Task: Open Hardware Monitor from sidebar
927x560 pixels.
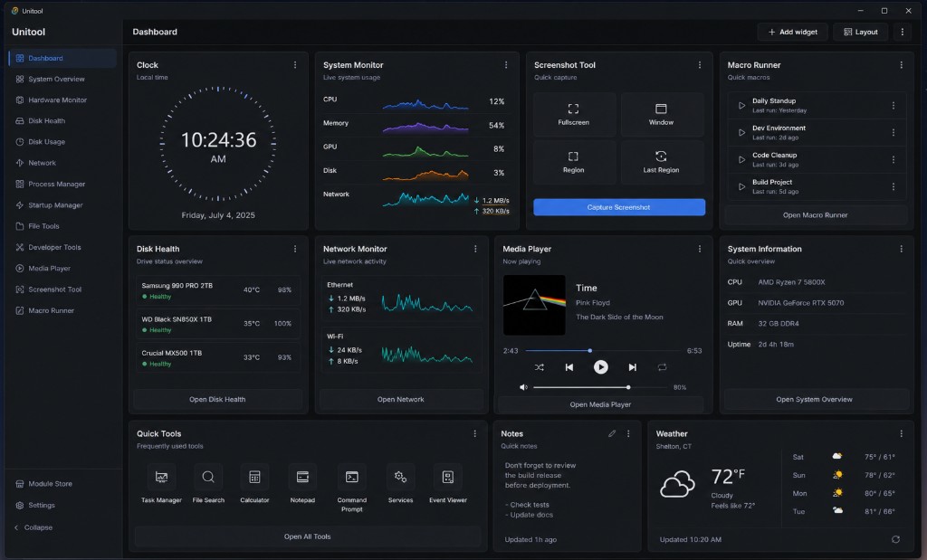Action: [62, 100]
